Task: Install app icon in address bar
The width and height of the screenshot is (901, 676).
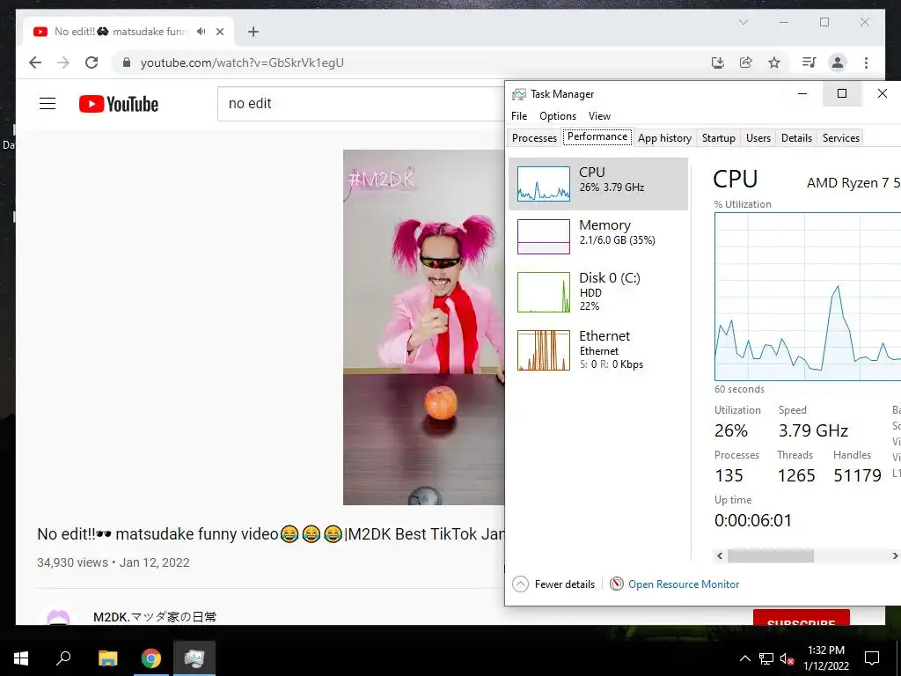Action: tap(717, 62)
